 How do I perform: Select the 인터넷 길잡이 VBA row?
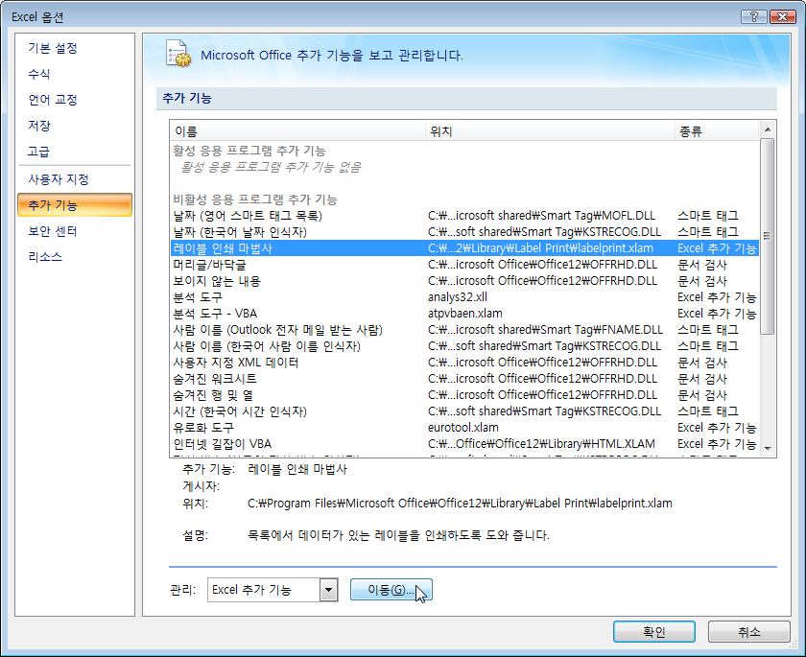464,444
